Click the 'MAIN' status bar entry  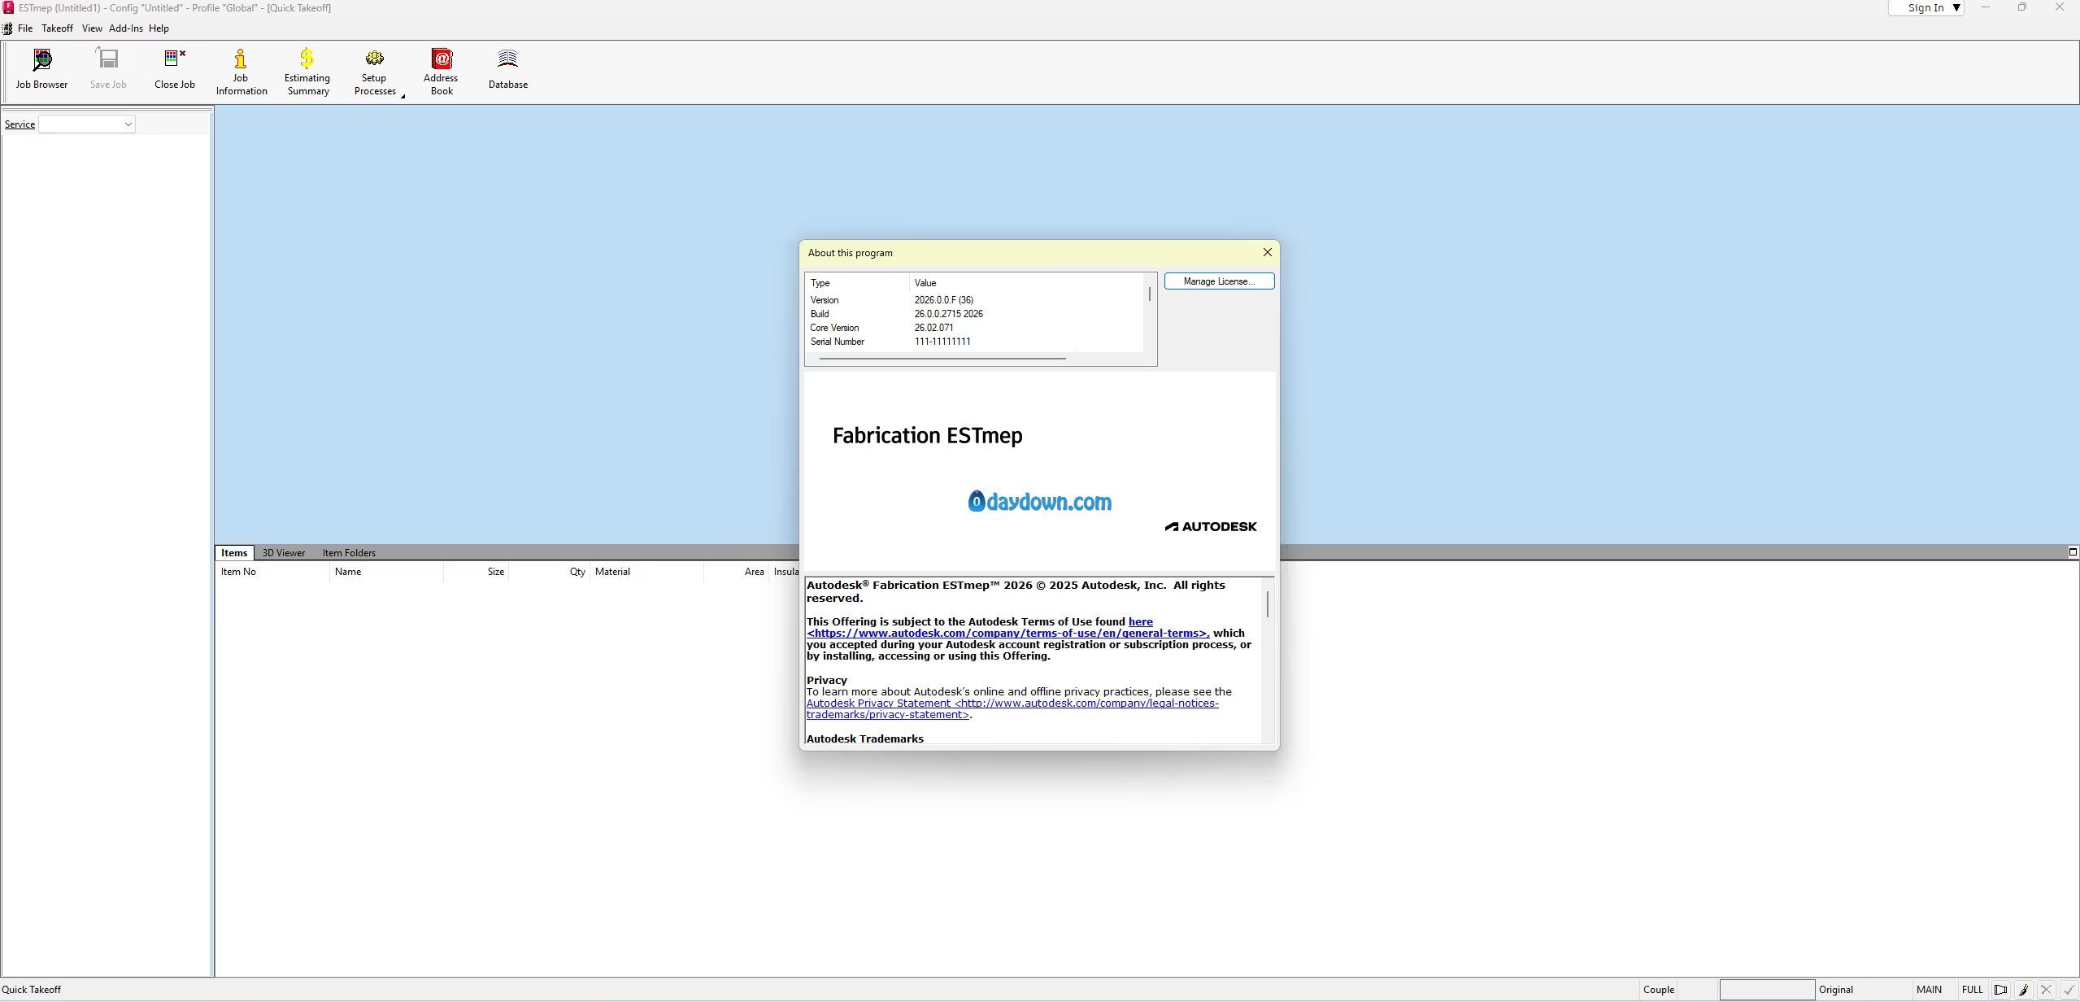click(1929, 990)
